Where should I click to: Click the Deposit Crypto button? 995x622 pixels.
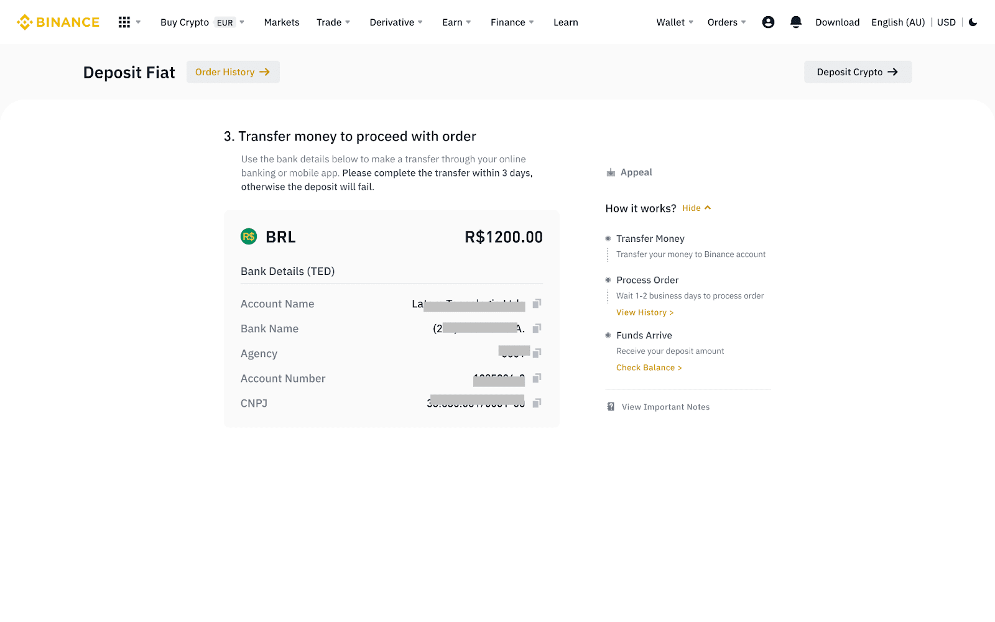[x=858, y=72]
